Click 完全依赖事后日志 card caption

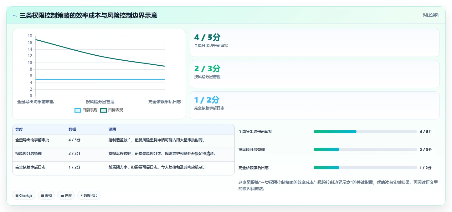click(209, 108)
